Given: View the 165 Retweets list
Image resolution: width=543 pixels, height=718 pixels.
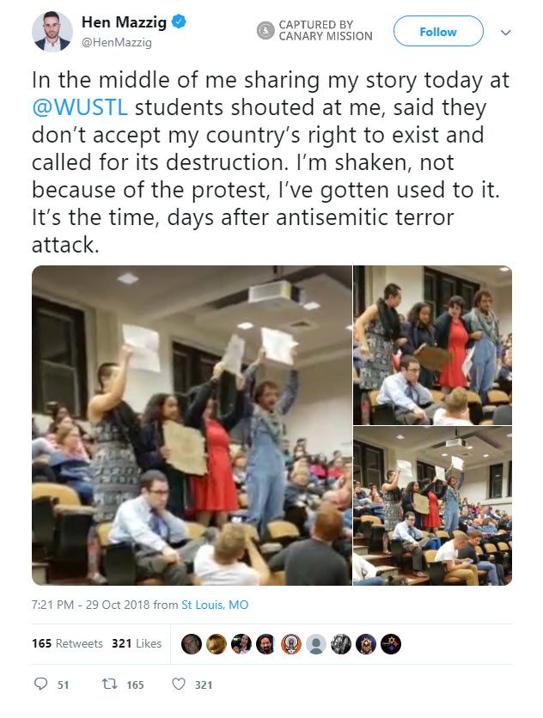Looking at the screenshot, I should pyautogui.click(x=67, y=643).
